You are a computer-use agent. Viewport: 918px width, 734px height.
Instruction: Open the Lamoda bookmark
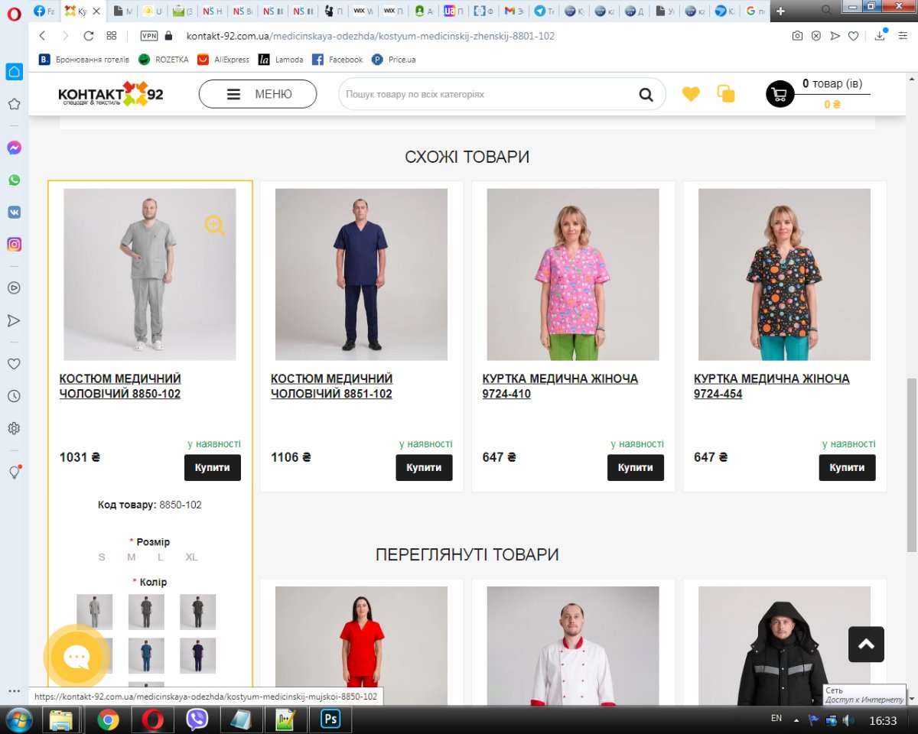click(281, 60)
